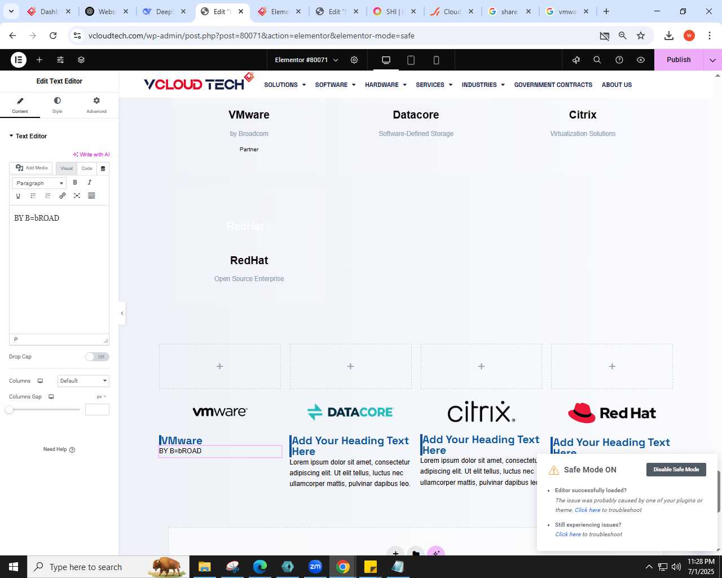Expand the Publish options arrow
This screenshot has width=722, height=578.
pyautogui.click(x=712, y=60)
